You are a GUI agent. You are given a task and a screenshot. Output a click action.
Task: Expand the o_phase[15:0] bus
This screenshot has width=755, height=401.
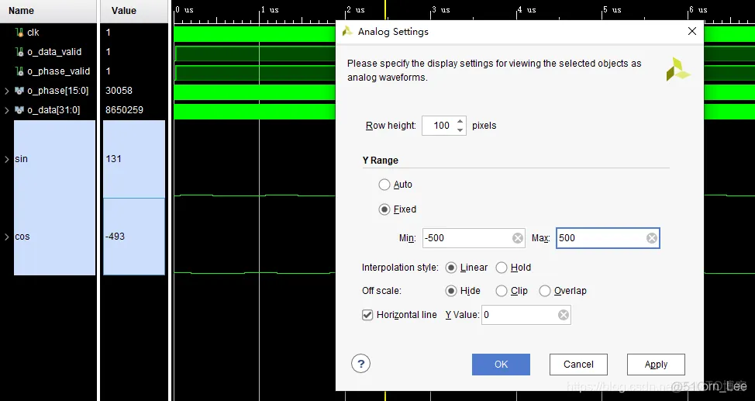click(x=7, y=91)
